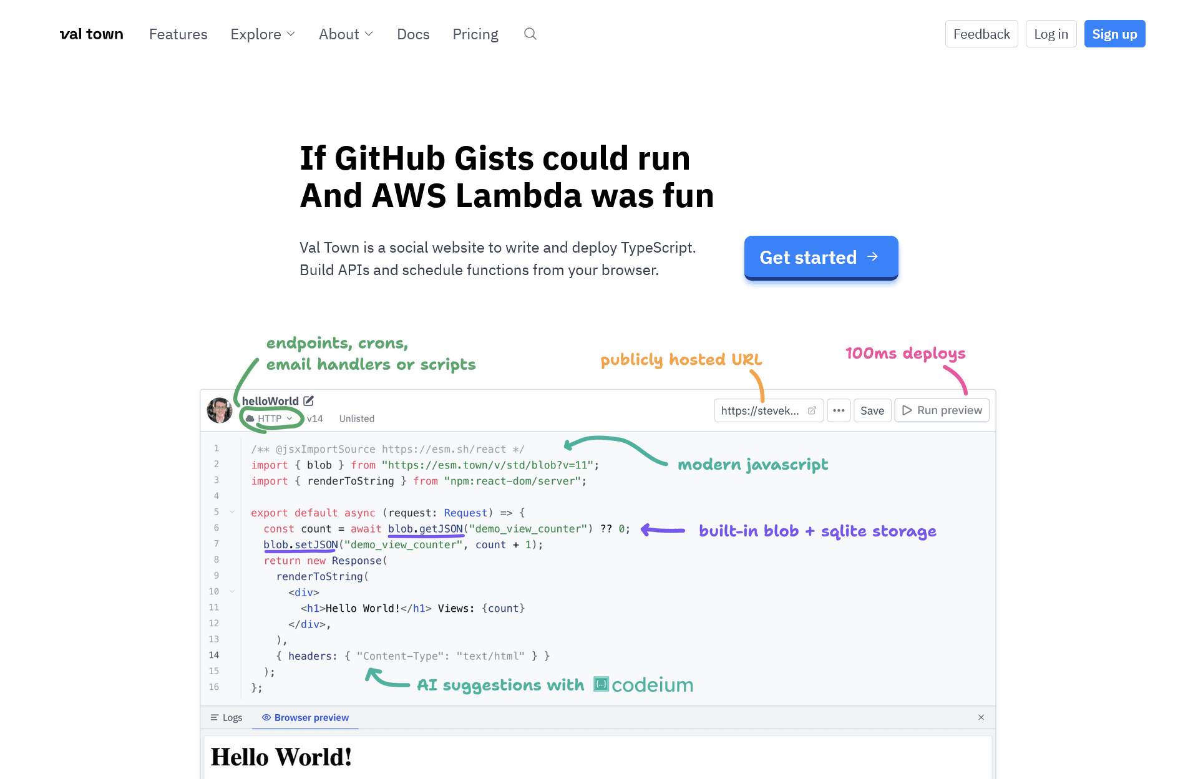Click the Save button in editor
This screenshot has width=1198, height=779.
pos(872,410)
